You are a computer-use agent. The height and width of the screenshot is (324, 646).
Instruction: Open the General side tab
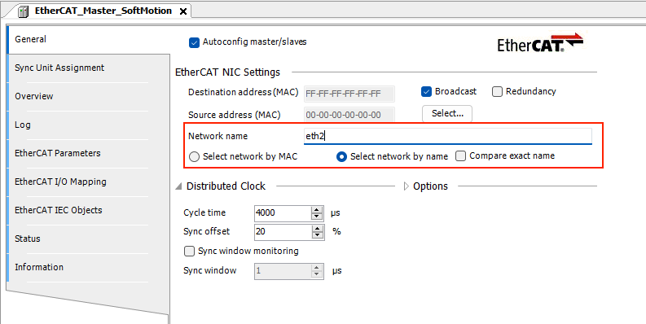point(88,39)
